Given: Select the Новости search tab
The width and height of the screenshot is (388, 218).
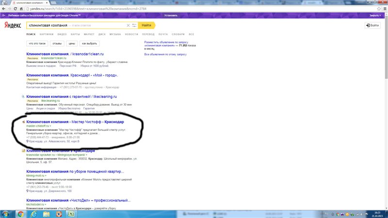Looking at the screenshot, I should [131, 34].
